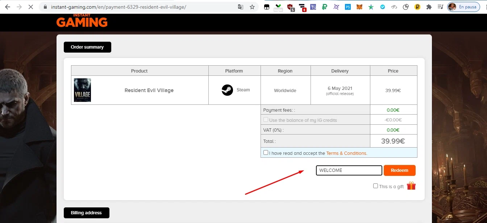Toggle 'Use the balance of my IG credits'
The image size is (487, 223).
(266, 120)
